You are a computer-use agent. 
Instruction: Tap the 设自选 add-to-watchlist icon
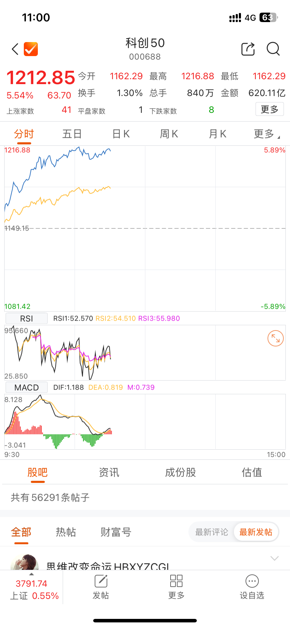pos(252,582)
